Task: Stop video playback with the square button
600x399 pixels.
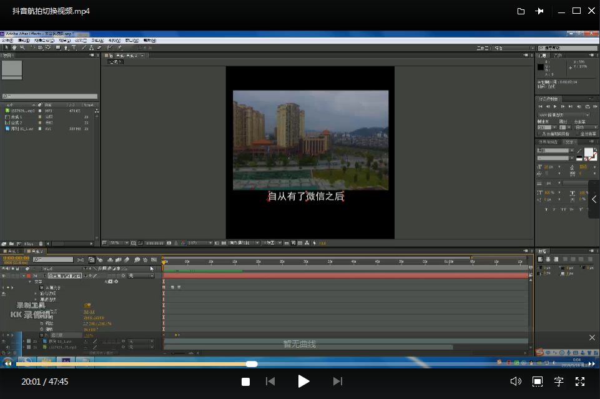Action: [x=246, y=382]
